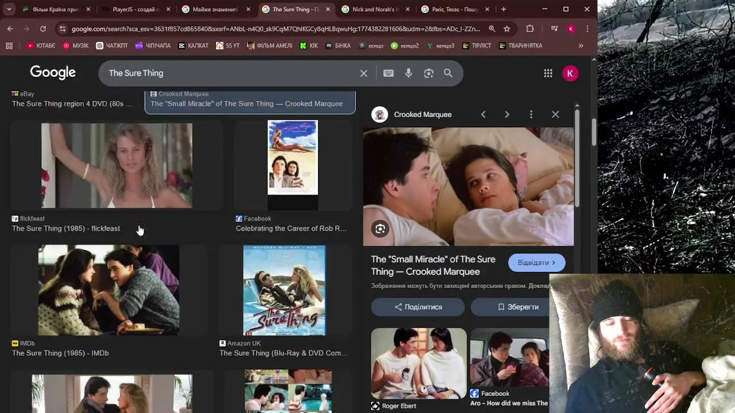This screenshot has height=413, width=735.
Task: Open the media control icon
Action: point(554,29)
